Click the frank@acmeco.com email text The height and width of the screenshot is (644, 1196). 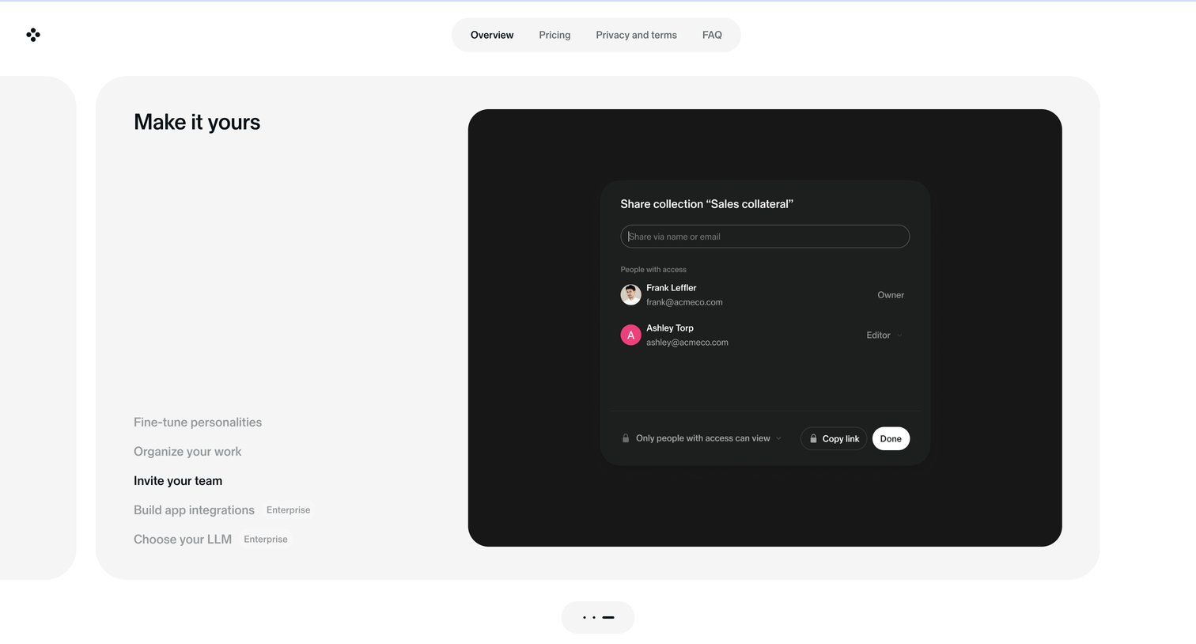(x=684, y=302)
